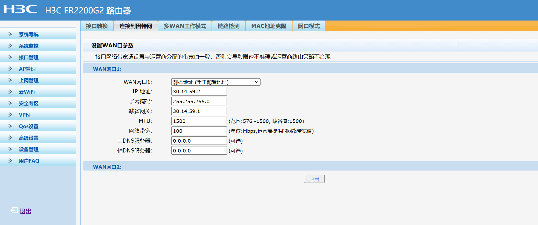Click into the MTU field
Viewport: 538px width, 225px height.
click(199, 121)
